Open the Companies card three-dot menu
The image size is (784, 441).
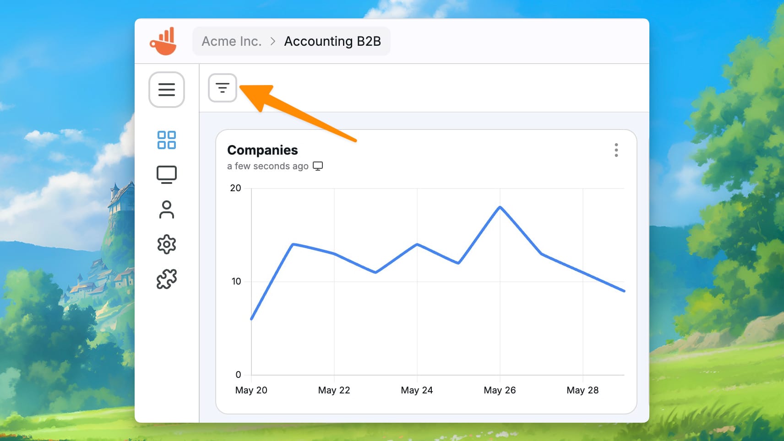tap(616, 150)
